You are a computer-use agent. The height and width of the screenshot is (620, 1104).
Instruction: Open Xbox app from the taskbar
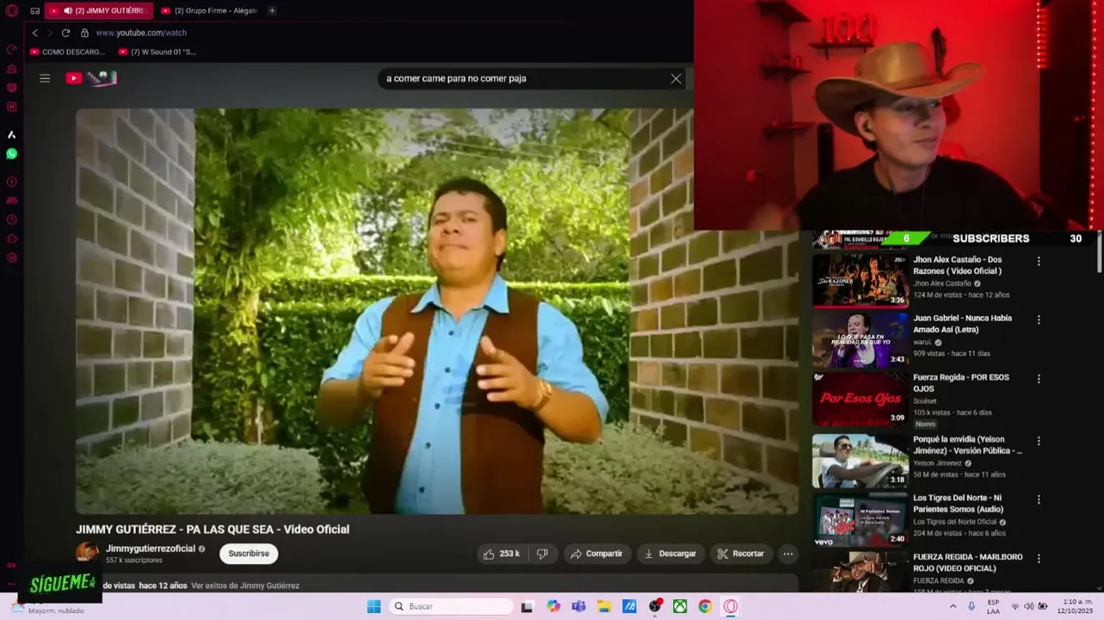tap(680, 606)
